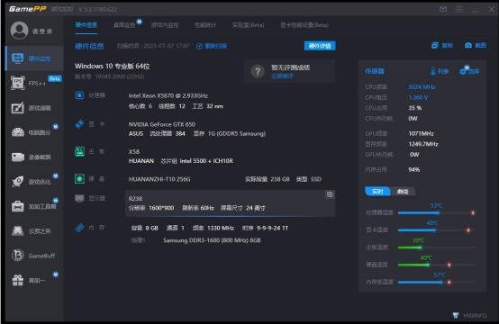Viewport: 499px width, 324px height.
Task: Open the FPS+++ Beta sidebar item
Action: [x=34, y=83]
